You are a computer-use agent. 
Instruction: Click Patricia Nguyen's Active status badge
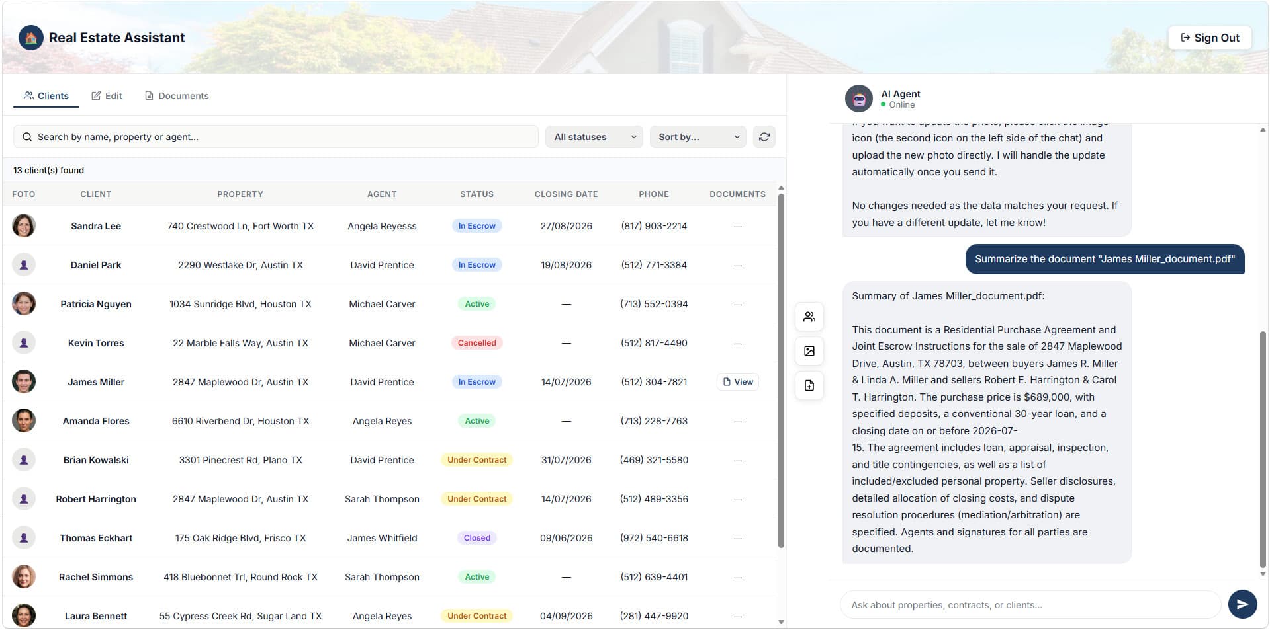476,304
